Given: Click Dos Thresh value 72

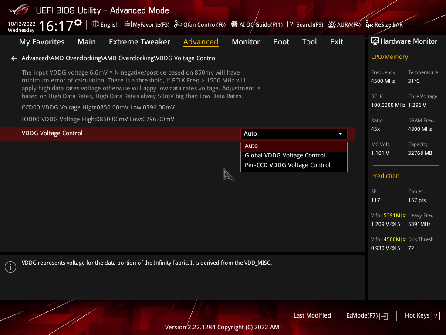Looking at the screenshot, I should point(411,248).
